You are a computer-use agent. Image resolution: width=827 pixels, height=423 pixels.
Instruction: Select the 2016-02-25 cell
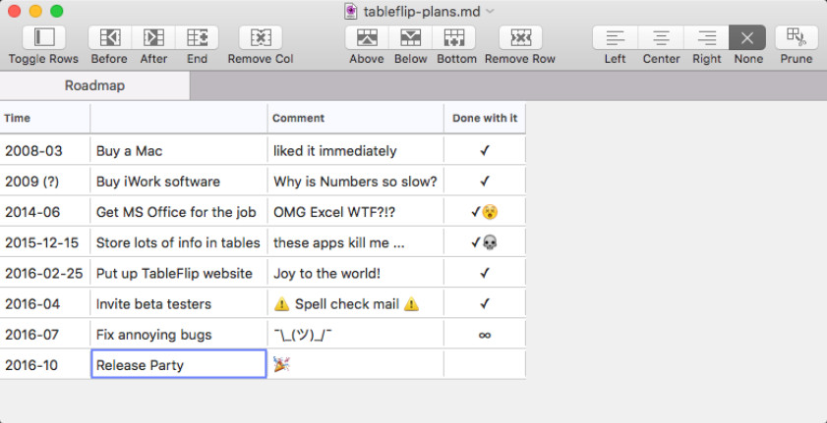(x=45, y=273)
